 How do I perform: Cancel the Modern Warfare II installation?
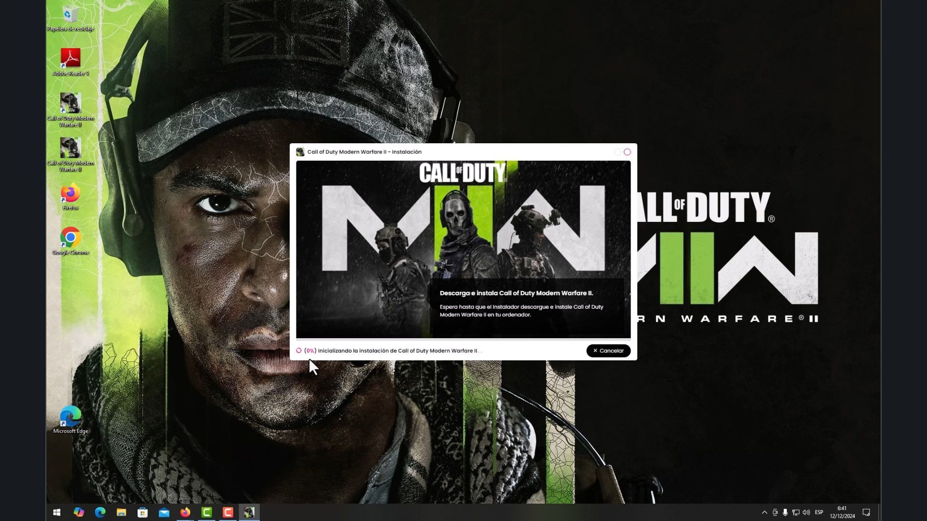tap(608, 351)
